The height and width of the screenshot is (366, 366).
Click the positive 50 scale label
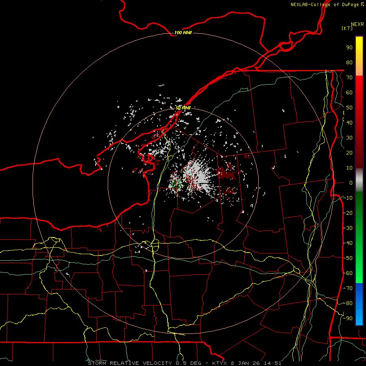tap(349, 108)
